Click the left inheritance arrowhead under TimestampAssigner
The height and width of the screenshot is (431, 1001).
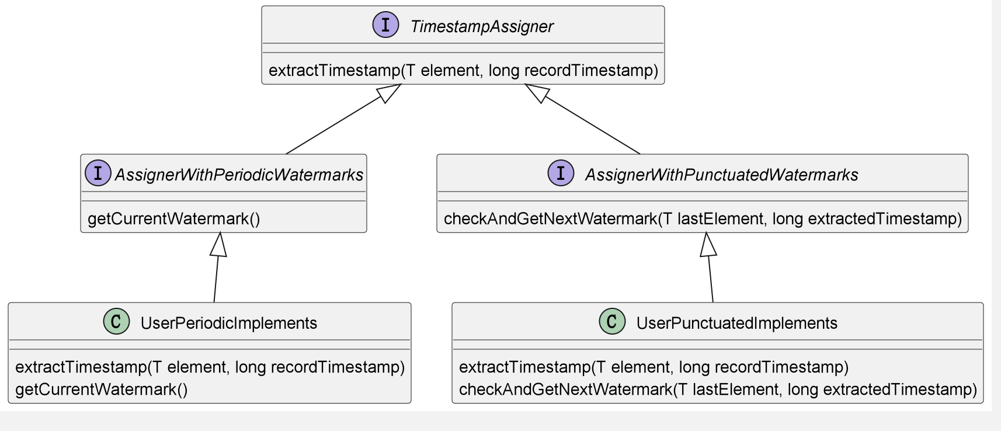pos(389,93)
